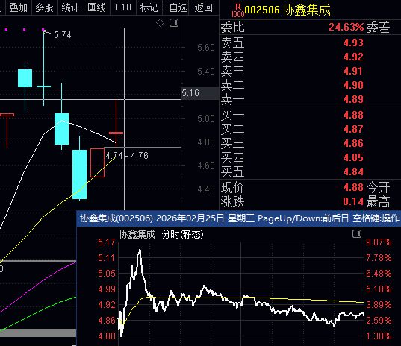Toggle the panel icon in the 分时 popup
The image size is (401, 346).
point(357,233)
